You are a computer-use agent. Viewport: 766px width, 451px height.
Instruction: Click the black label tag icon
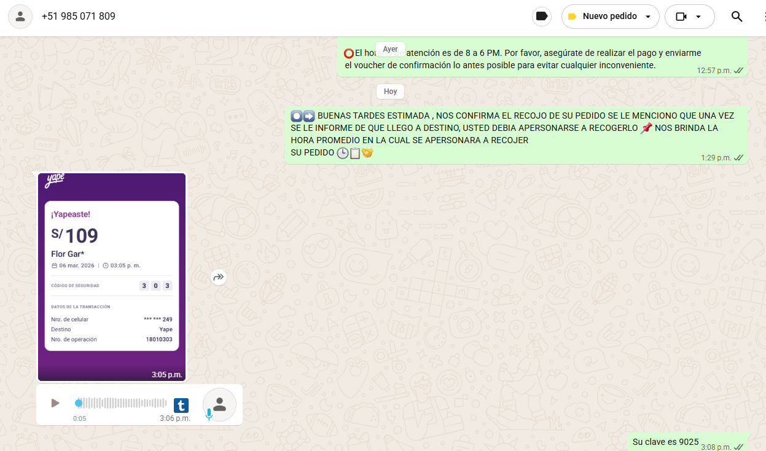pyautogui.click(x=541, y=17)
